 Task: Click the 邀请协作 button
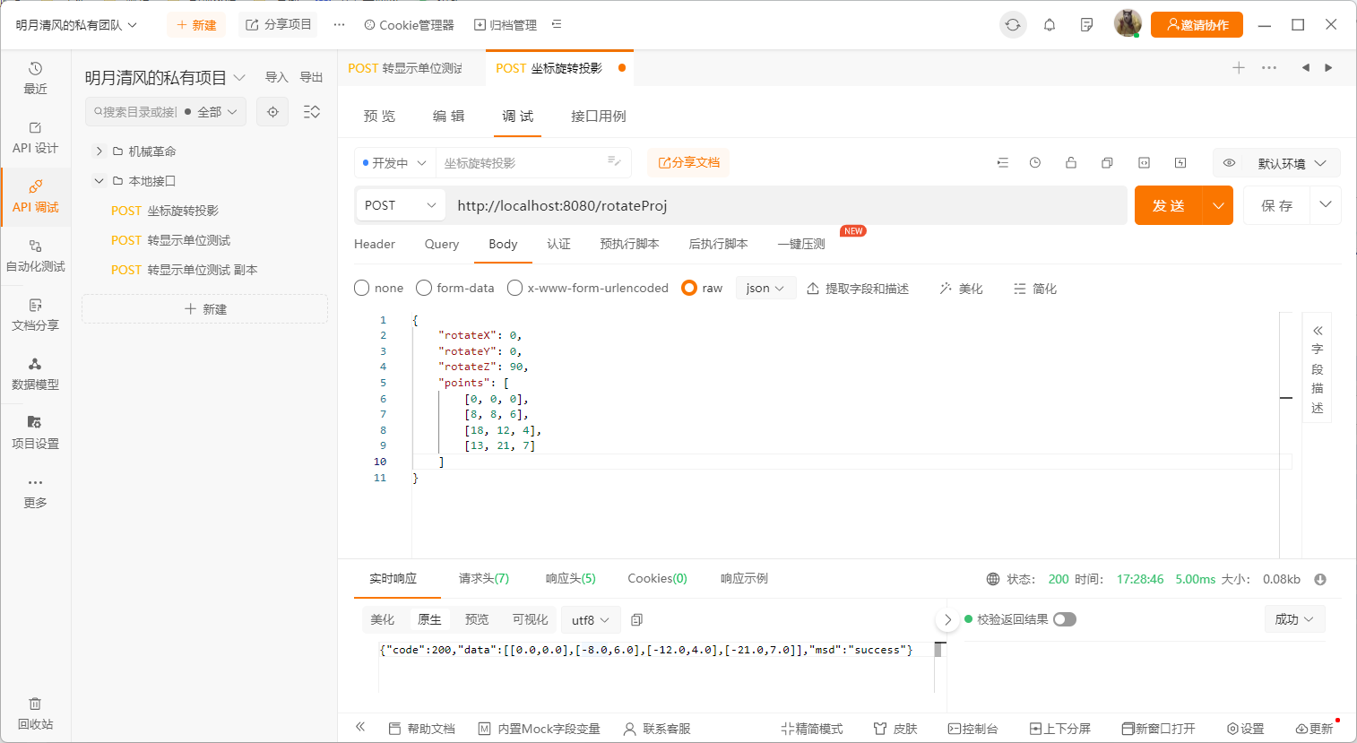tap(1197, 25)
